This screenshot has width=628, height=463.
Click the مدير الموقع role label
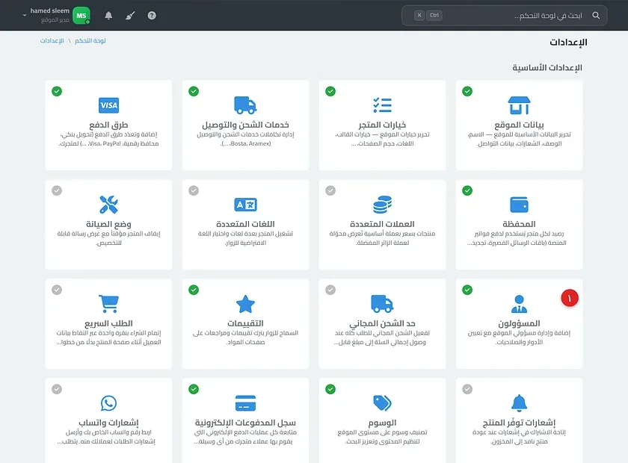(x=55, y=20)
